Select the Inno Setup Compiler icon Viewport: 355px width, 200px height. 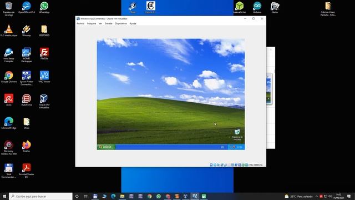click(x=9, y=55)
